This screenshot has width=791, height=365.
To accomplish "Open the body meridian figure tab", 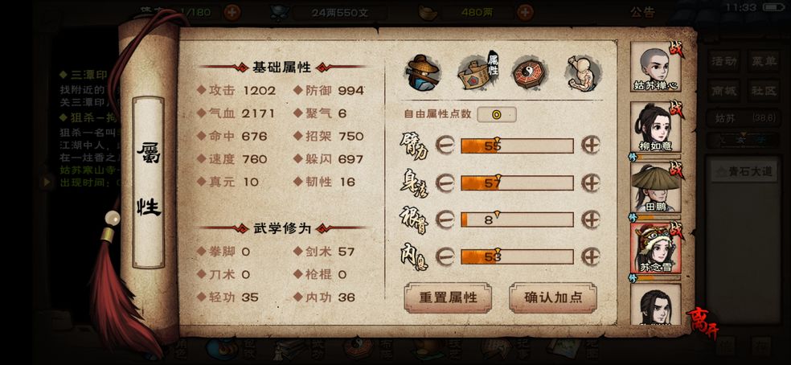I will pyautogui.click(x=582, y=72).
